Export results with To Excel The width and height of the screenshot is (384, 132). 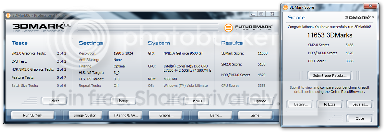[330, 104]
